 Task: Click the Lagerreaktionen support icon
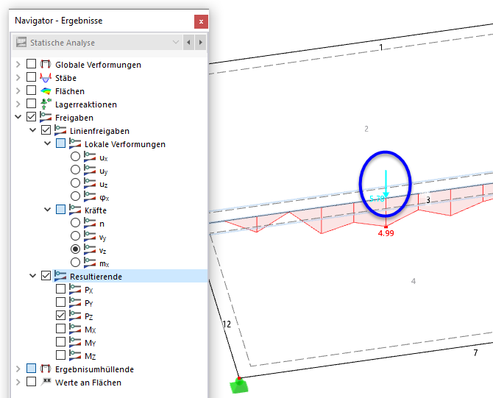[x=46, y=104]
